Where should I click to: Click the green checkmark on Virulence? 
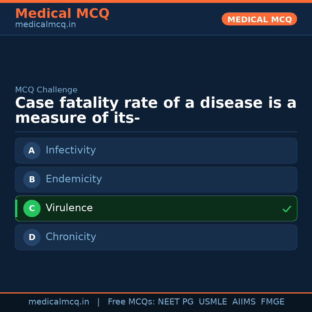pyautogui.click(x=287, y=209)
